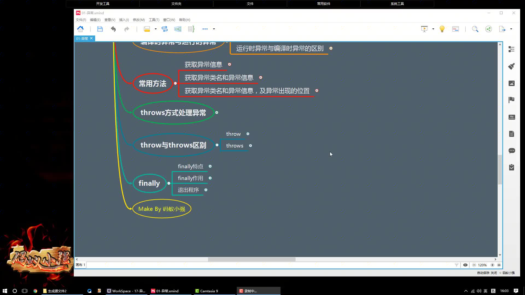The width and height of the screenshot is (525, 295).
Task: Open the 文件(F) menu
Action: (80, 19)
